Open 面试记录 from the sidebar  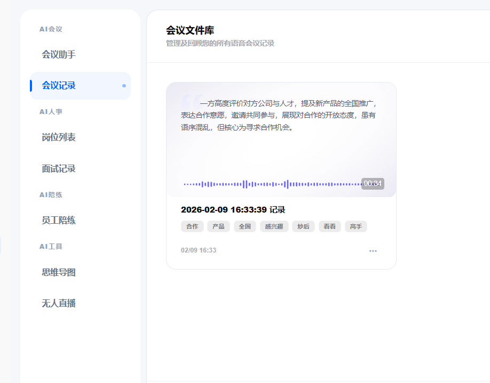click(59, 169)
